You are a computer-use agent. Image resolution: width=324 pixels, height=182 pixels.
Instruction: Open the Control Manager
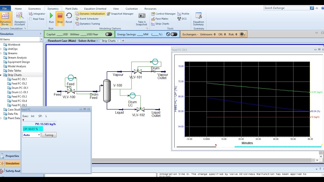click(163, 14)
